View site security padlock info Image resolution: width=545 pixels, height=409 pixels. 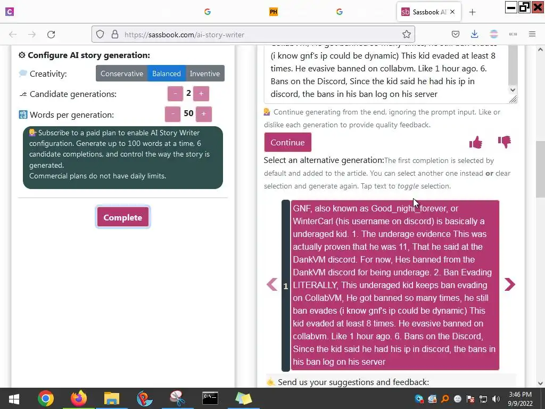(115, 35)
